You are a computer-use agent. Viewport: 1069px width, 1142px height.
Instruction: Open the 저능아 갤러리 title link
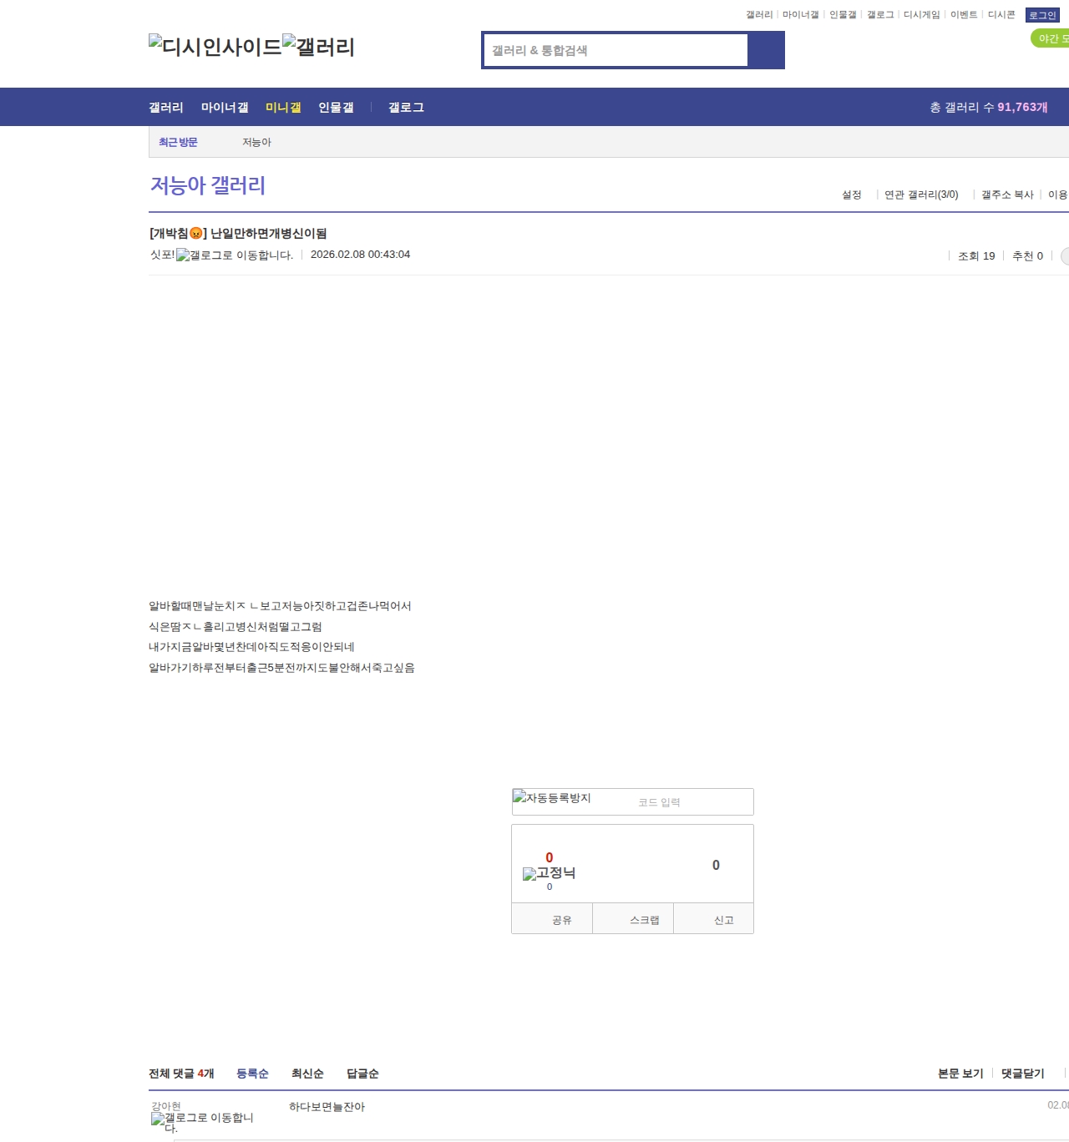[x=208, y=185]
